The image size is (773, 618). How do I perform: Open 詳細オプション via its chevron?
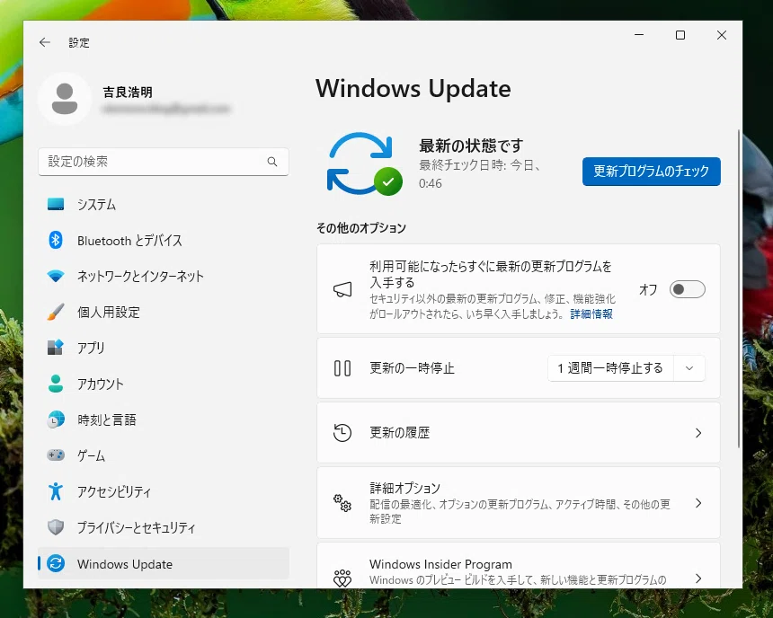coord(698,503)
